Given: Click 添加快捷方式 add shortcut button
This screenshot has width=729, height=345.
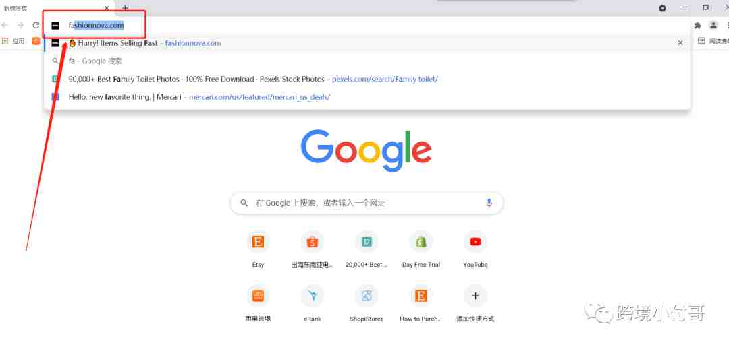Looking at the screenshot, I should pos(475,304).
